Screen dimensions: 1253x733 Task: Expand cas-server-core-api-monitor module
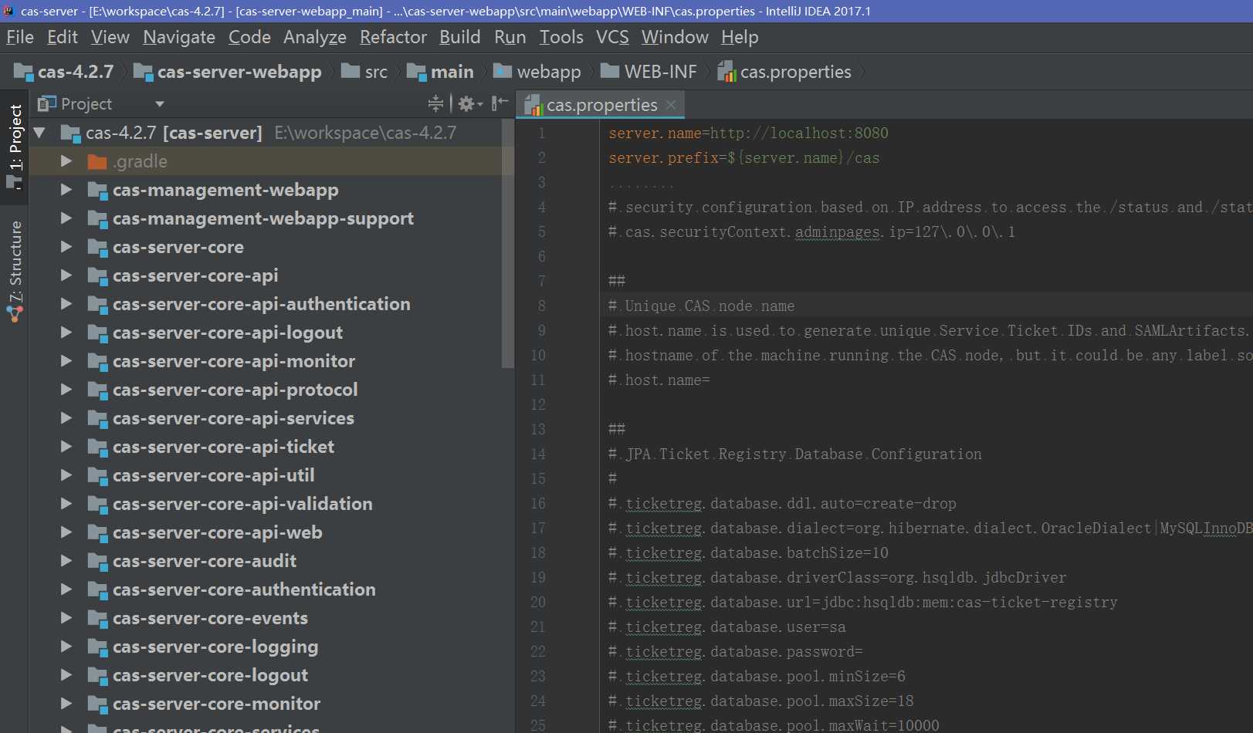(x=66, y=361)
